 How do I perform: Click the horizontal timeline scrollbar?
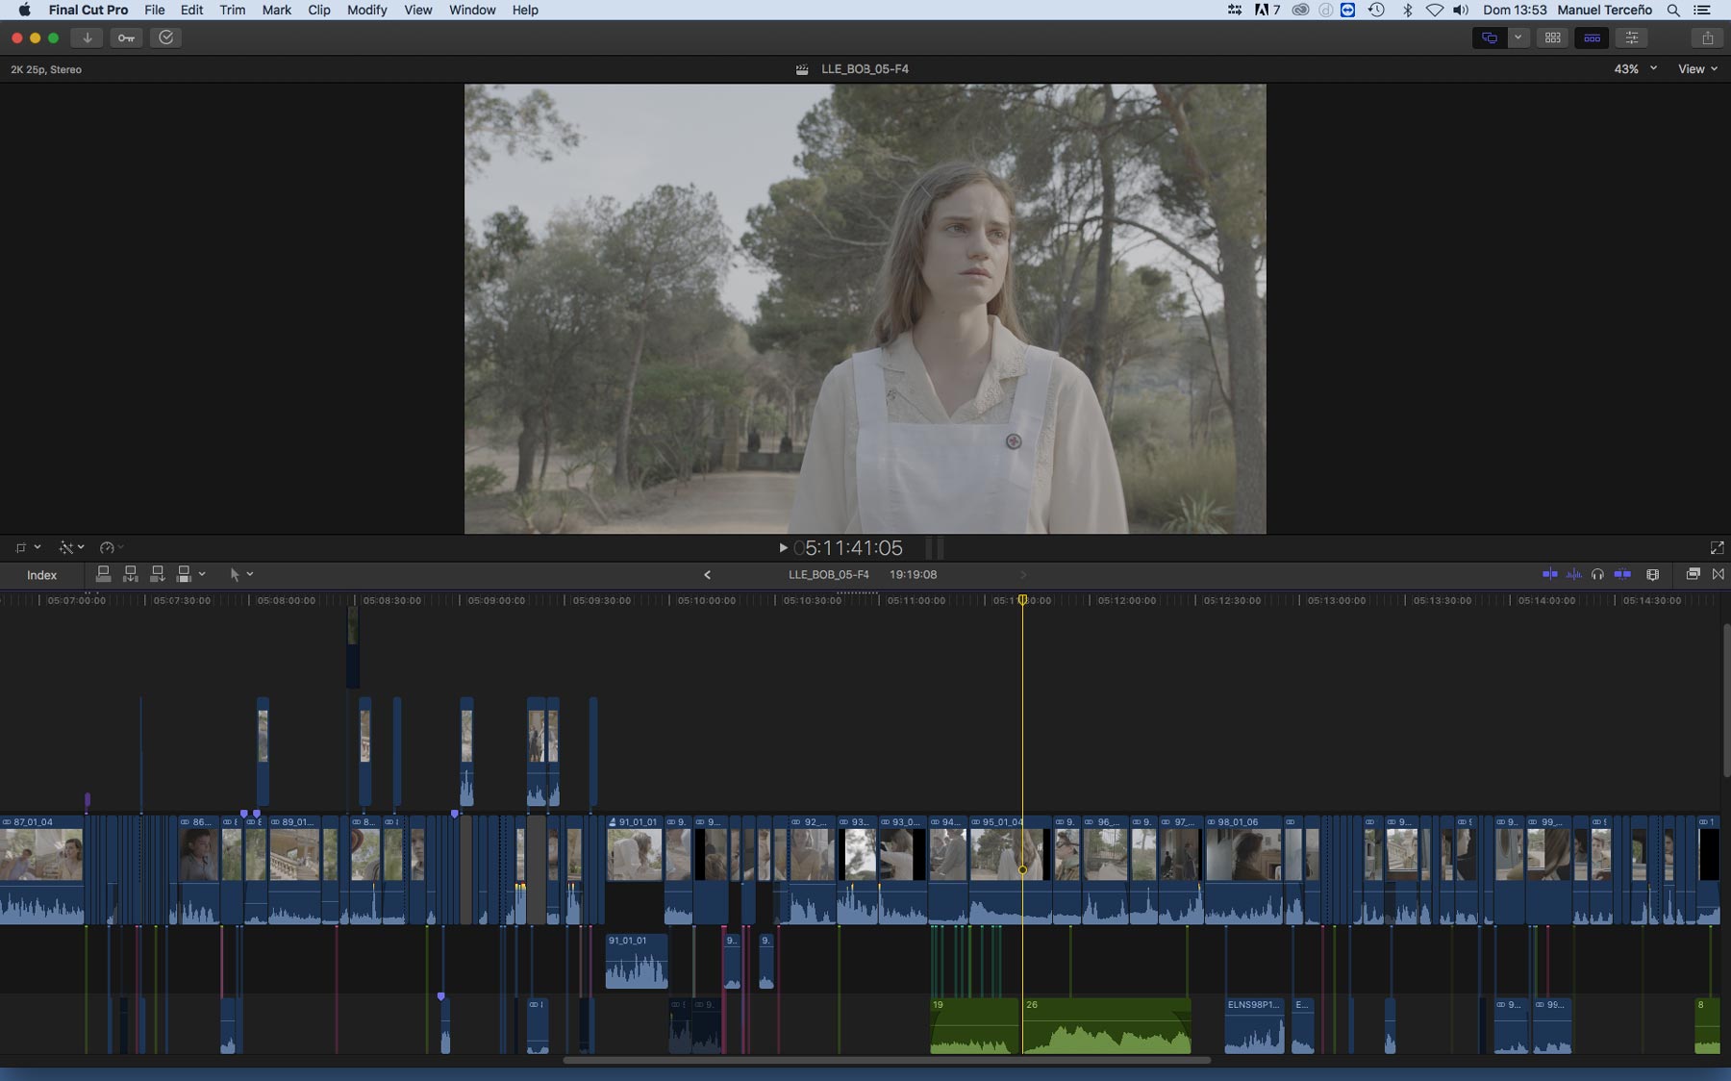(886, 1060)
